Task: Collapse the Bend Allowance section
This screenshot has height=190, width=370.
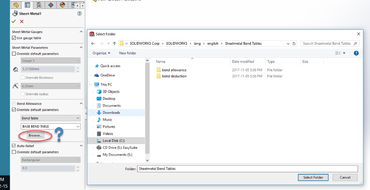Action: [x=81, y=103]
